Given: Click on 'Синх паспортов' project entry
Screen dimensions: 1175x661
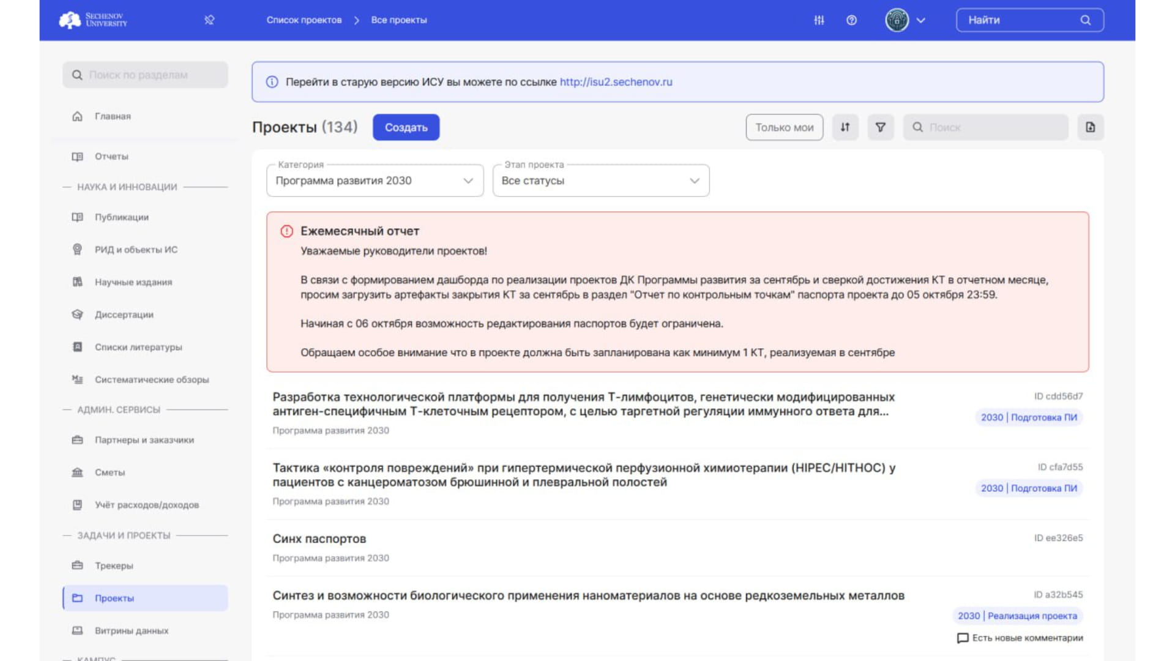Looking at the screenshot, I should click(319, 539).
